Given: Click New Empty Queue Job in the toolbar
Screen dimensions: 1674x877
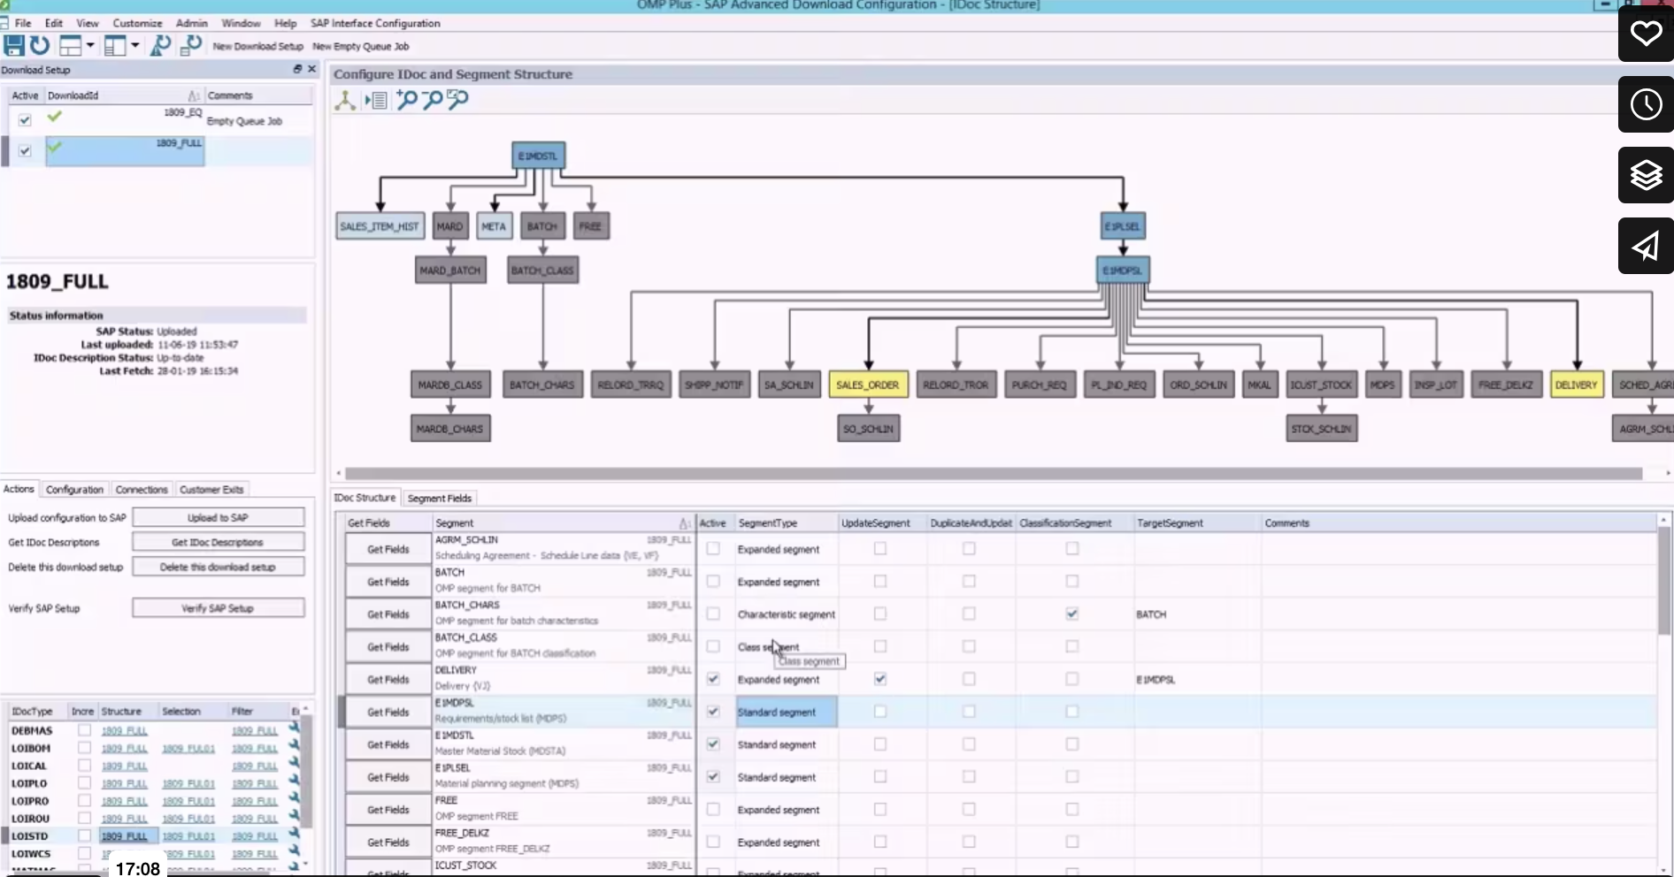Looking at the screenshot, I should pyautogui.click(x=361, y=47).
